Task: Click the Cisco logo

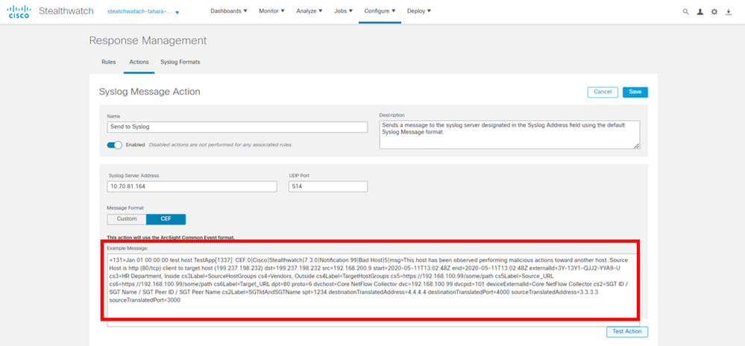Action: pyautogui.click(x=19, y=11)
